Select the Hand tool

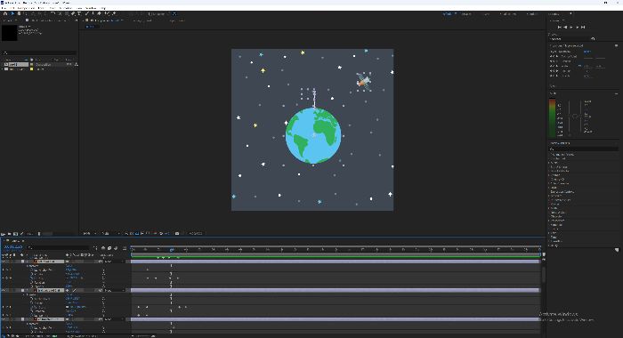click(19, 13)
